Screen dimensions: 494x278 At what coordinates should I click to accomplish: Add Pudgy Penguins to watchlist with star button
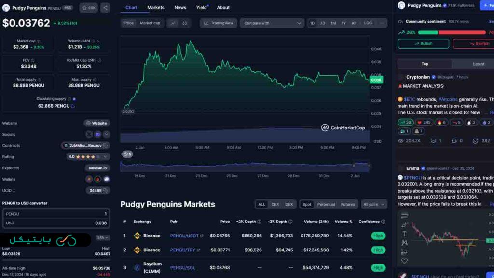point(88,8)
